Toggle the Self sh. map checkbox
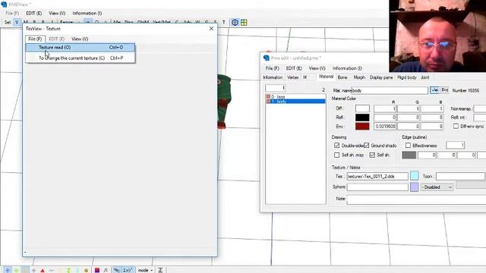The image size is (486, 273). [337, 155]
